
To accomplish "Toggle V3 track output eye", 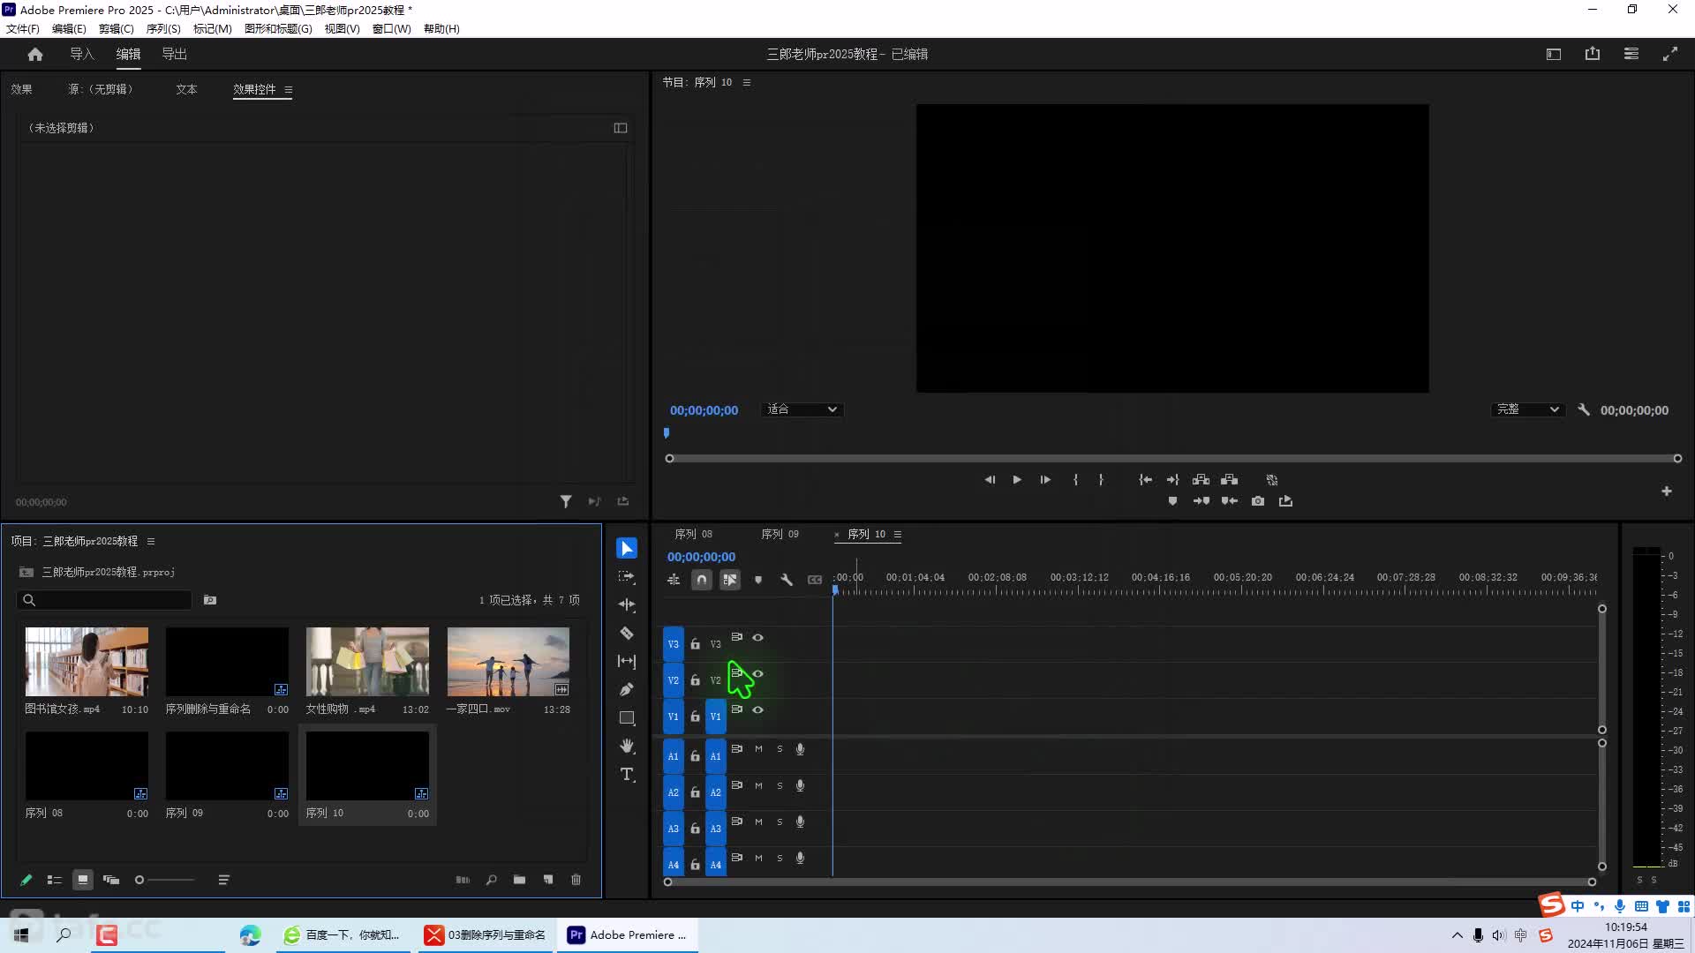I will [x=757, y=637].
